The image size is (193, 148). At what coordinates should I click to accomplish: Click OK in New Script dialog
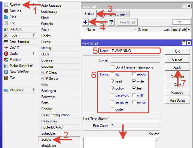point(177,51)
